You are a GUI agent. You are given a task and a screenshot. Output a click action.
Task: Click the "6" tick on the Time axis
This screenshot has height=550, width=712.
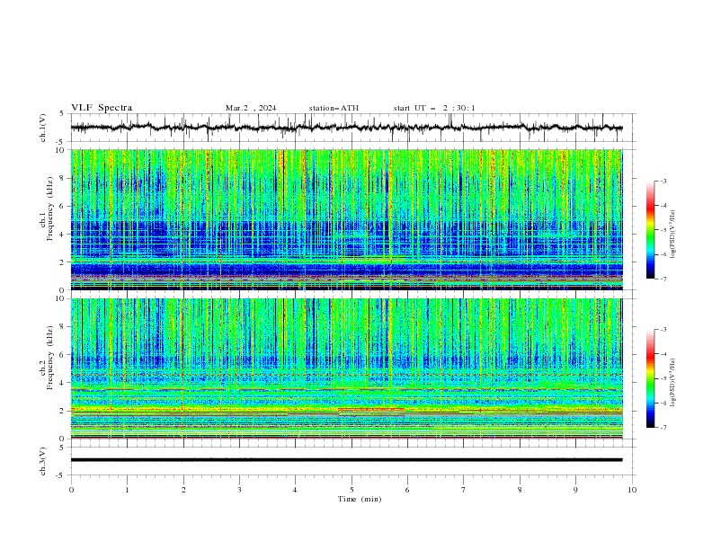407,490
